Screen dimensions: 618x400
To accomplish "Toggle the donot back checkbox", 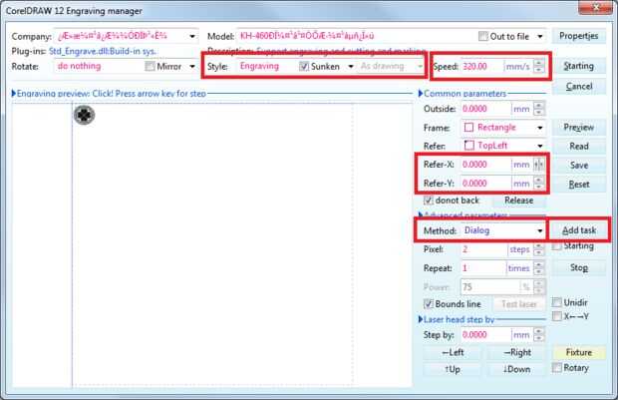I will [429, 200].
